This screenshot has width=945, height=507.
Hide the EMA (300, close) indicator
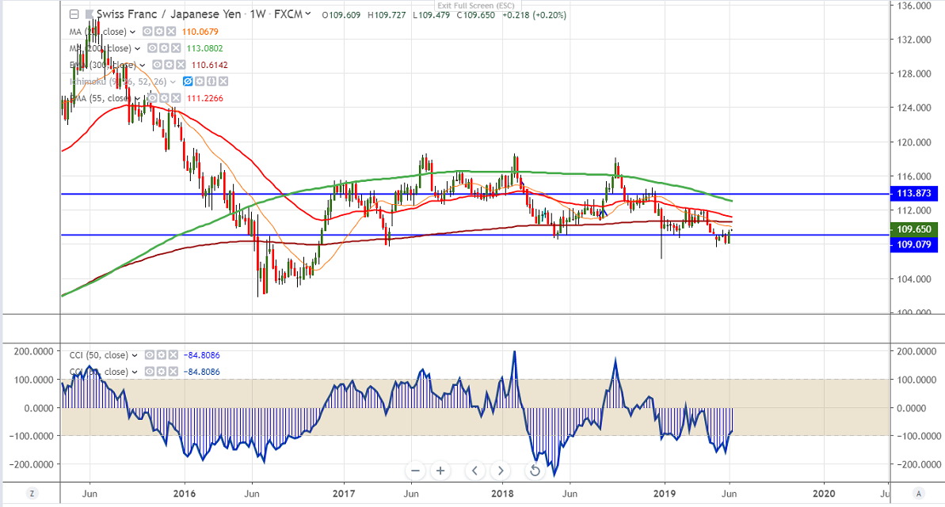click(x=157, y=64)
